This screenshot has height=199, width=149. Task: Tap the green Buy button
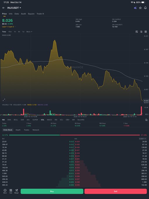click(52, 191)
